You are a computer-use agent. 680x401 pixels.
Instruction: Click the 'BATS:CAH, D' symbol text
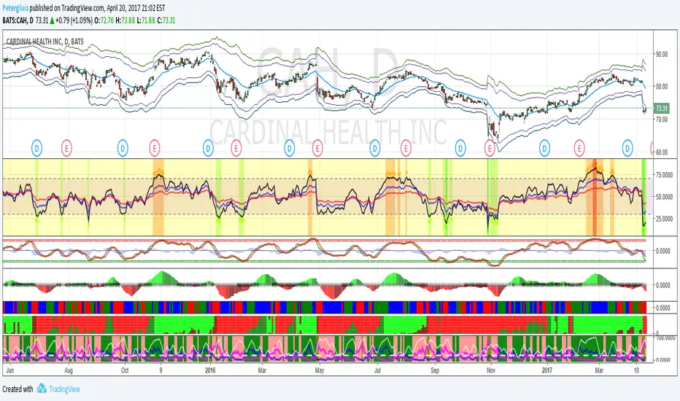[18, 20]
